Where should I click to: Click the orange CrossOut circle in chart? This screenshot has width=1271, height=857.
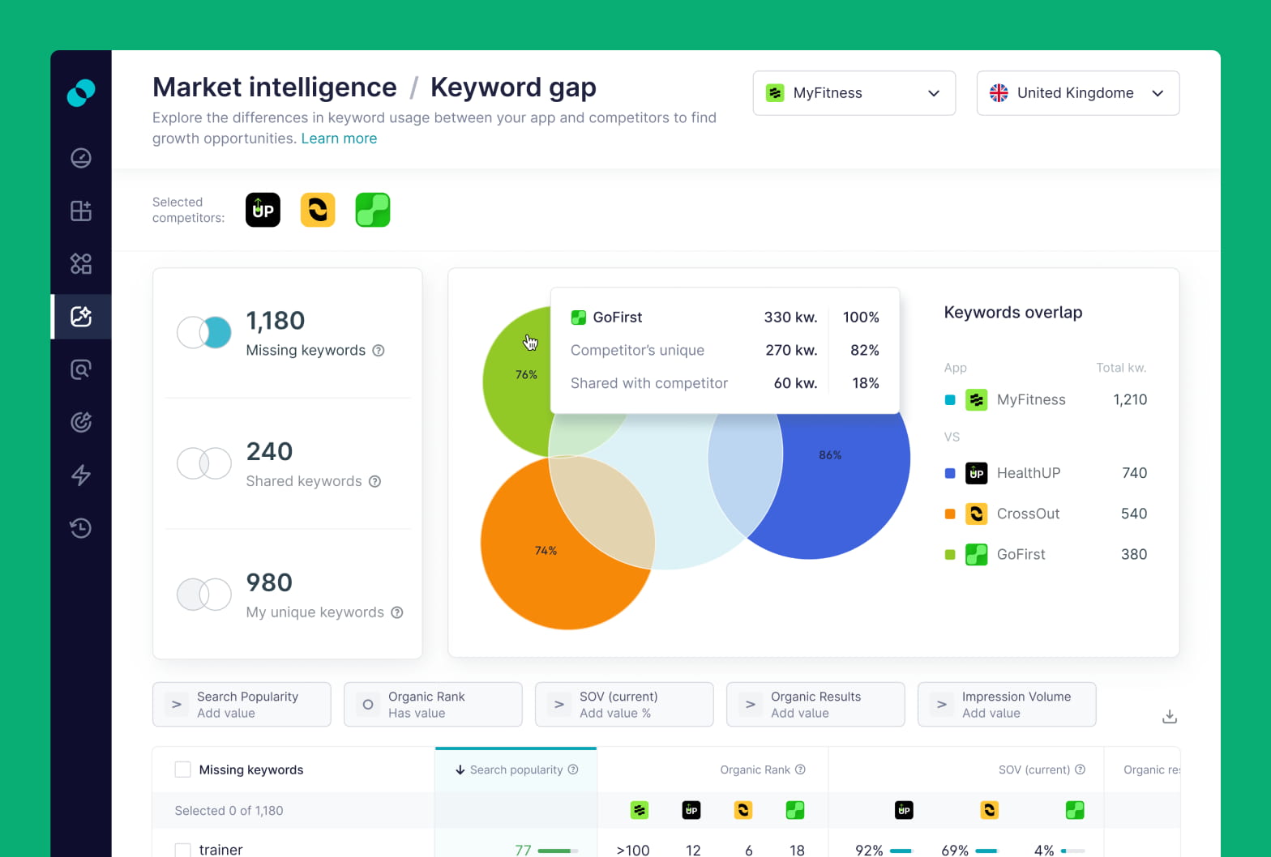[527, 567]
